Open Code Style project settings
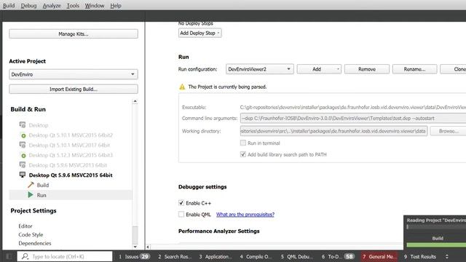Image resolution: width=466 pixels, height=262 pixels. (x=31, y=234)
